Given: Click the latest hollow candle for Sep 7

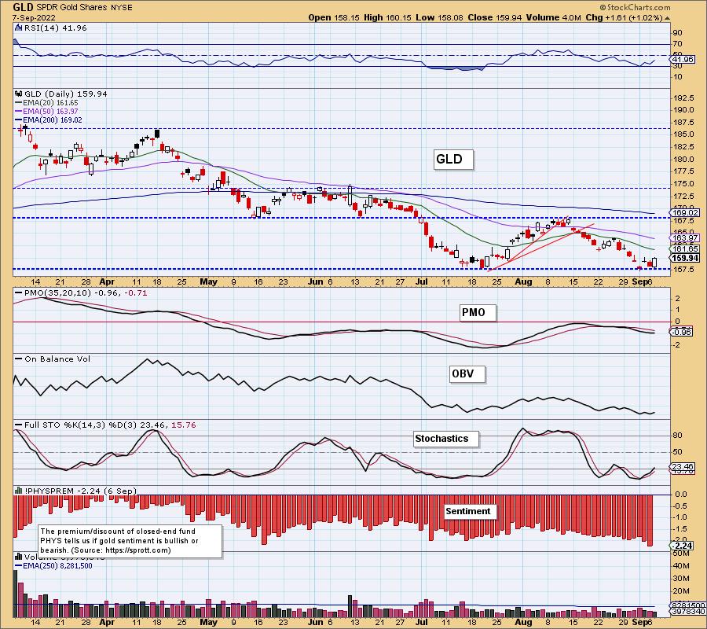Looking at the screenshot, I should pos(654,262).
